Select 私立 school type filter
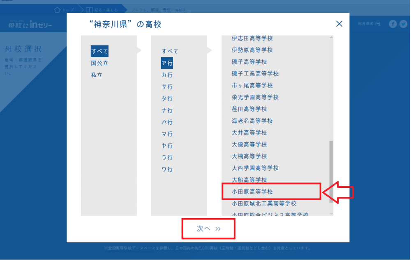This screenshot has height=260, width=411. (97, 75)
